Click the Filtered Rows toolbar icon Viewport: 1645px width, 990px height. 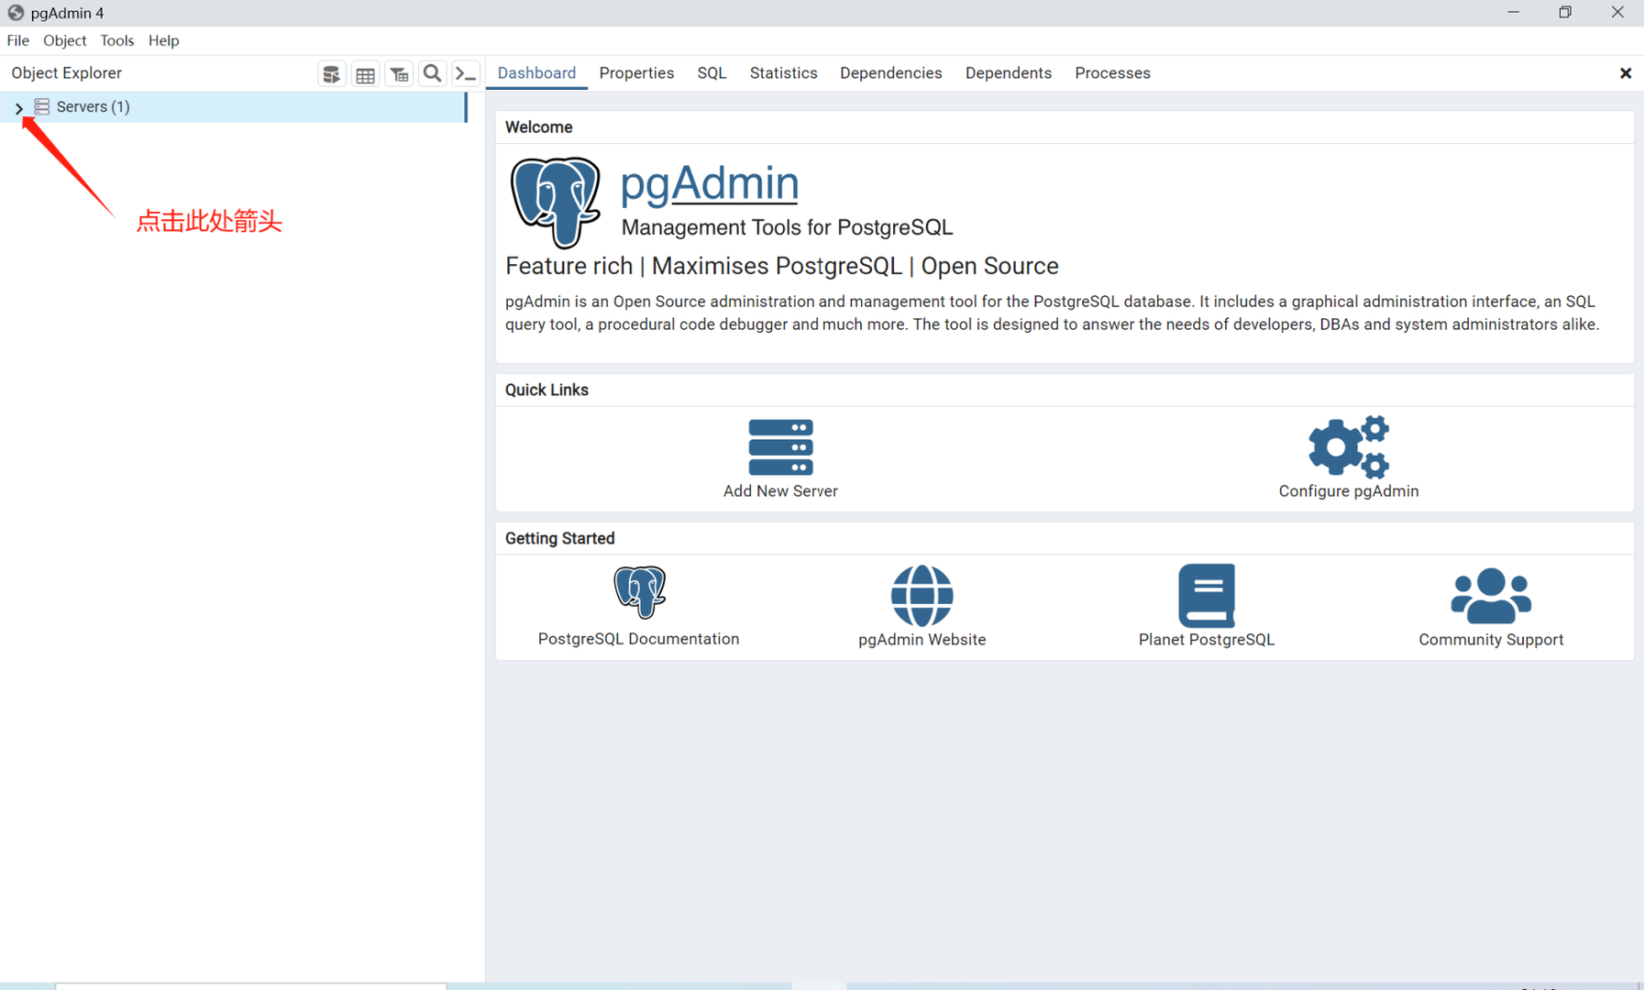(399, 74)
